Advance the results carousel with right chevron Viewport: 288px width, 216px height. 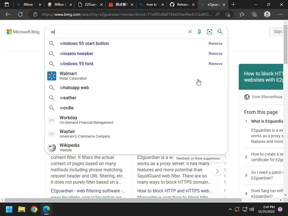217,171
